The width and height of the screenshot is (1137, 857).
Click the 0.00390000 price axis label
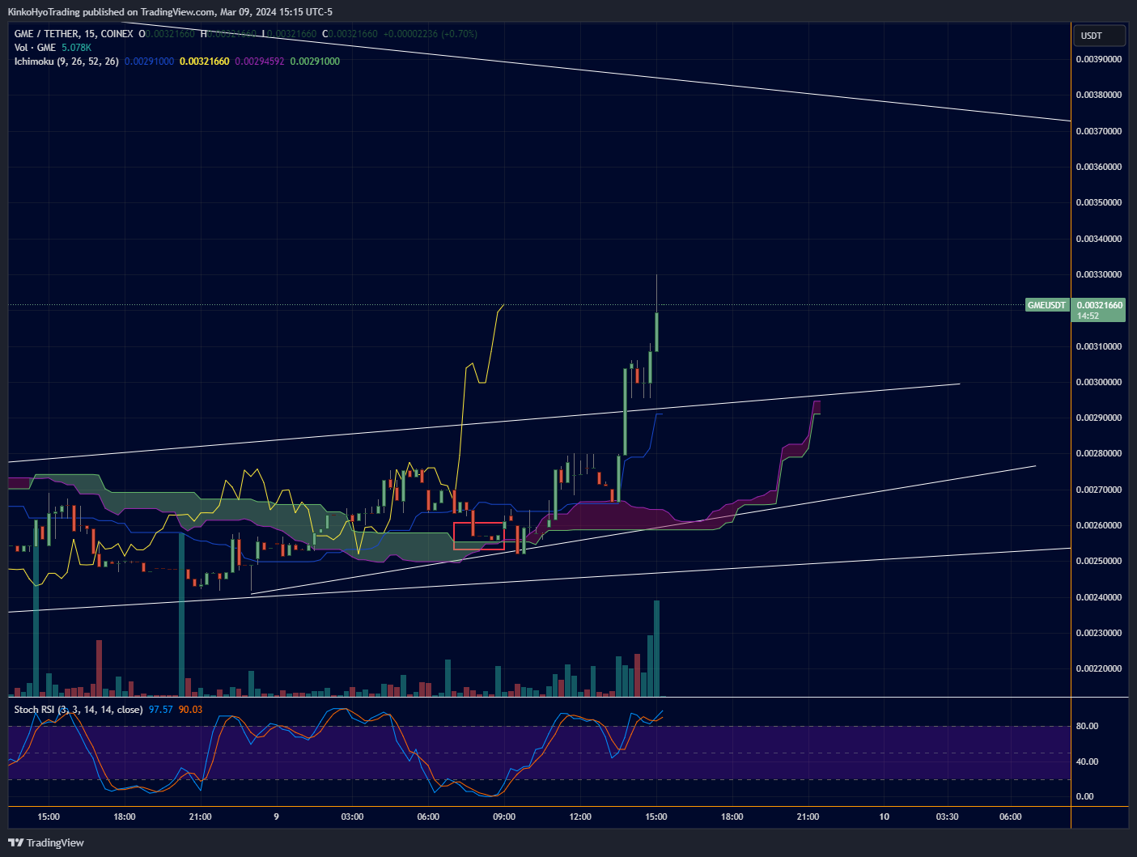pyautogui.click(x=1098, y=59)
